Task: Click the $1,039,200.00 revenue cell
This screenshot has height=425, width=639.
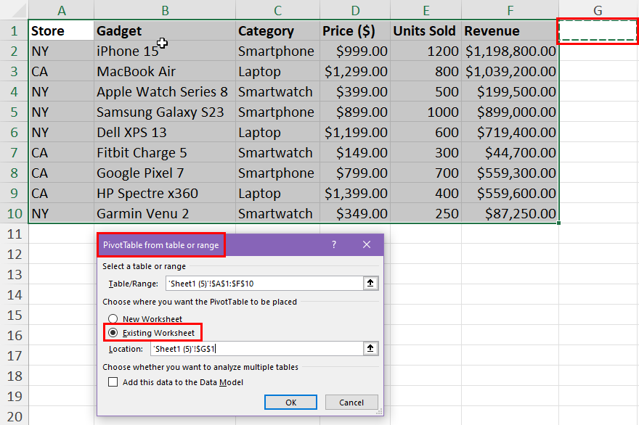Action: click(510, 71)
